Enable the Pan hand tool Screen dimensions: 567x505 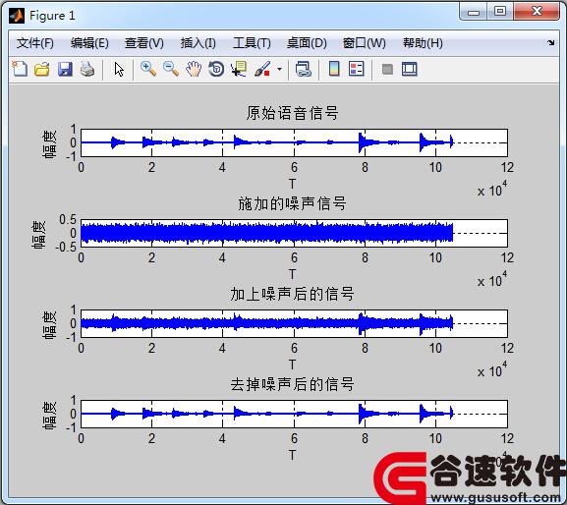tap(194, 69)
